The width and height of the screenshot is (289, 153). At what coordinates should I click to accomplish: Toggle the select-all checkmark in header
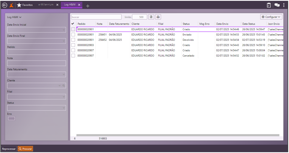click(73, 24)
